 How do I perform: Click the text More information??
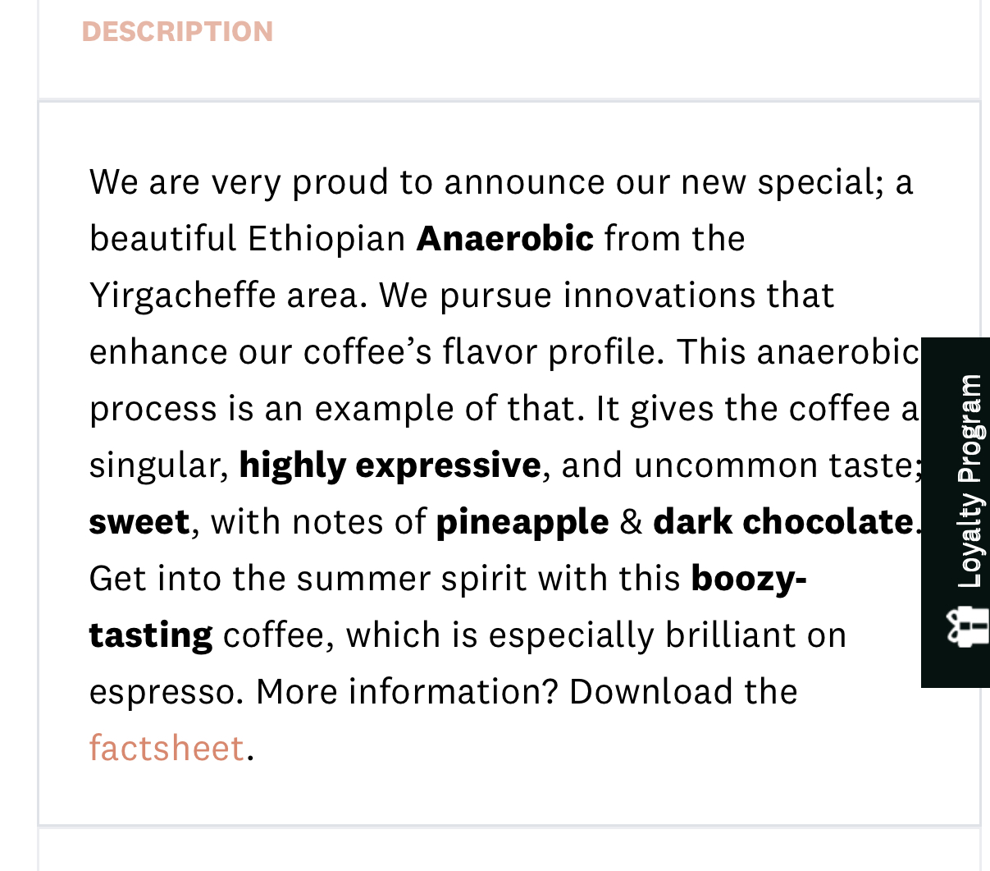click(x=407, y=692)
